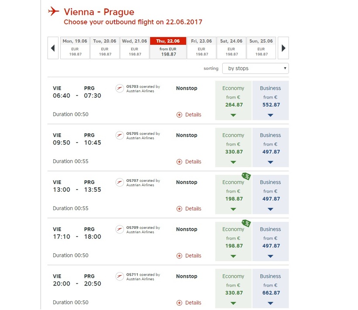Show later dates with right arrow
Screen dimensions: 358x310
click(x=283, y=48)
